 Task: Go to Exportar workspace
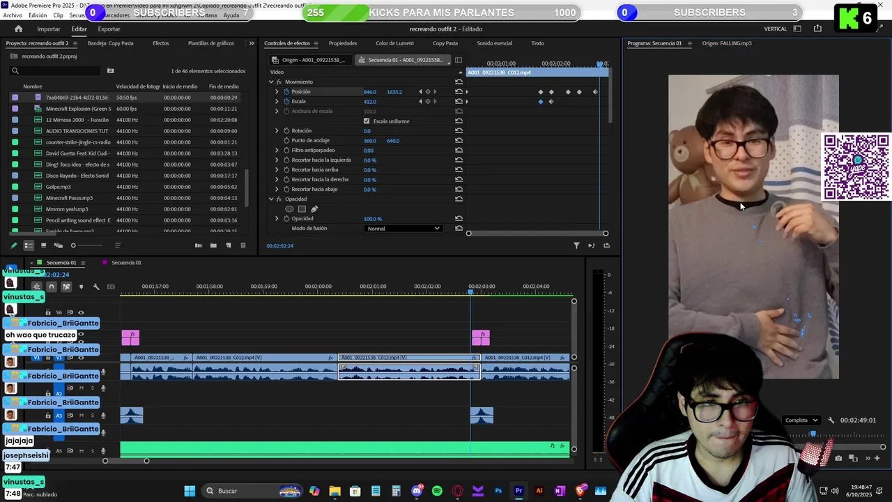point(109,29)
